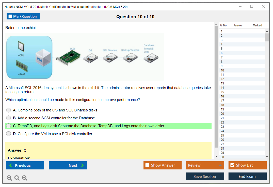273x187 pixels.
Task: Click the exhibit diagram image
Action: [85, 57]
